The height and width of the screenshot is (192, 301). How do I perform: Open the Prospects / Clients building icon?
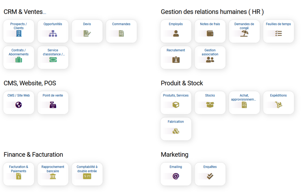coord(19,34)
